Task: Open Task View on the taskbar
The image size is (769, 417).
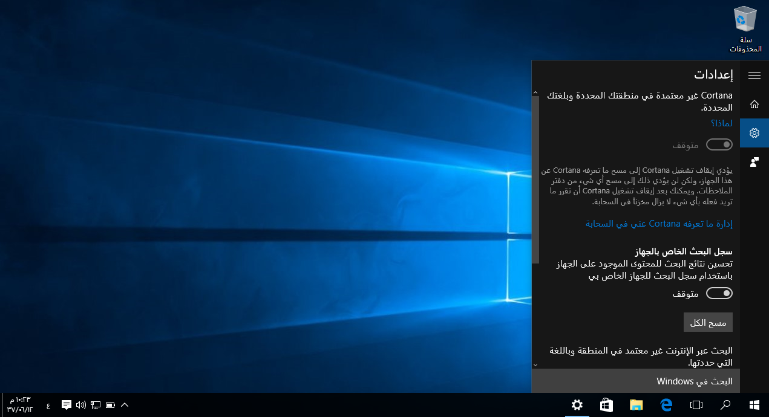Action: (x=696, y=405)
